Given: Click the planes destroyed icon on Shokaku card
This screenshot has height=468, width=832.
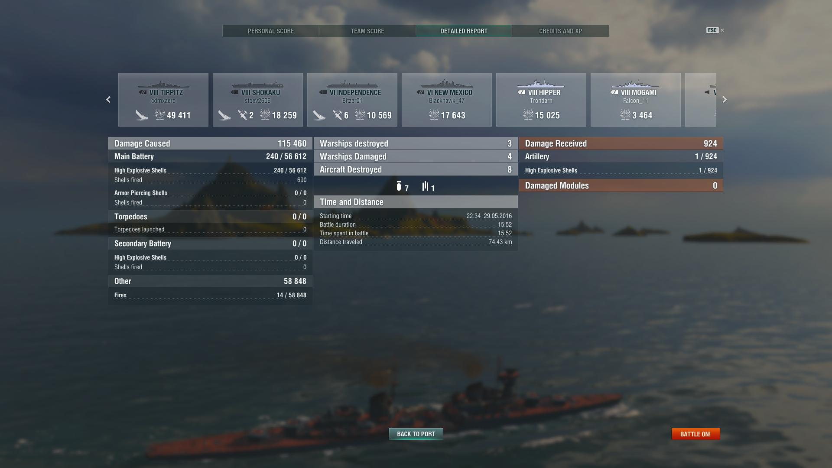Looking at the screenshot, I should pos(242,115).
